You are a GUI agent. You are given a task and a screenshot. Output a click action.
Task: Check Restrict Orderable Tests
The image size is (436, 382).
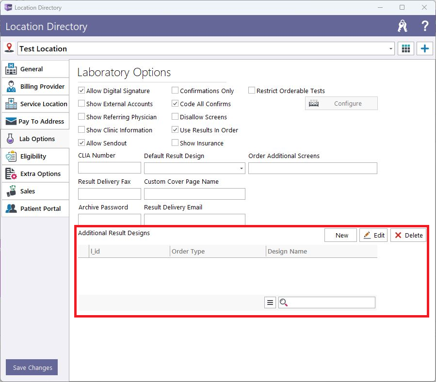252,91
